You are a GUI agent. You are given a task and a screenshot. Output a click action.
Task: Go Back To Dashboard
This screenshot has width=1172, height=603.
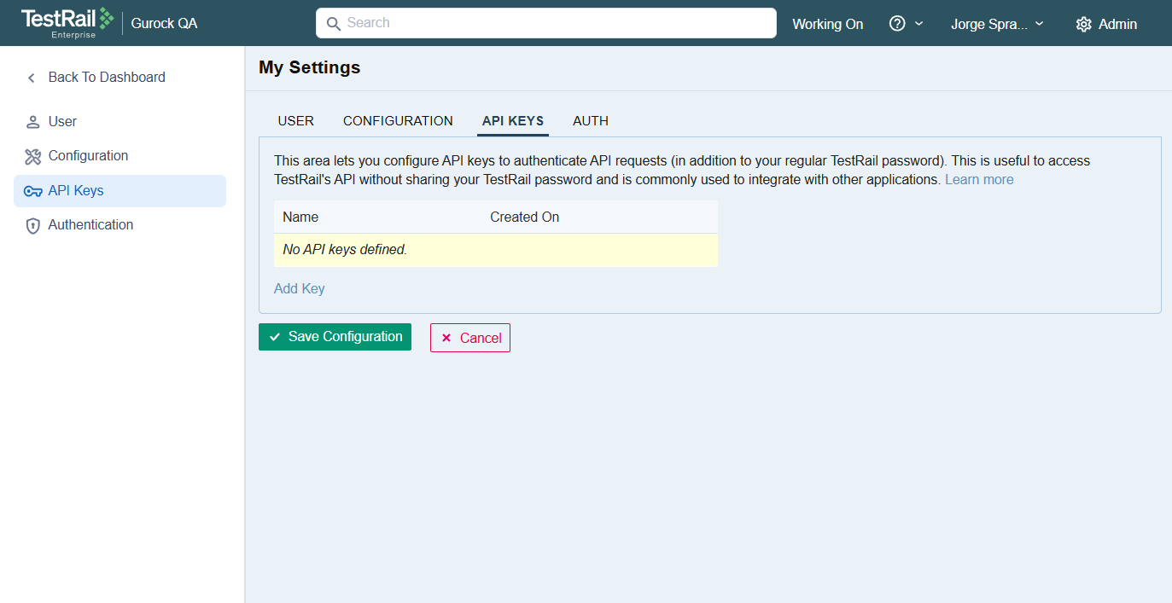click(107, 78)
